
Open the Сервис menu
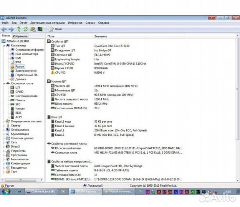[x=90, y=23]
